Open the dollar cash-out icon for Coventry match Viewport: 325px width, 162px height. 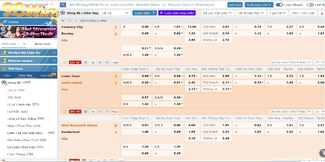100,62
